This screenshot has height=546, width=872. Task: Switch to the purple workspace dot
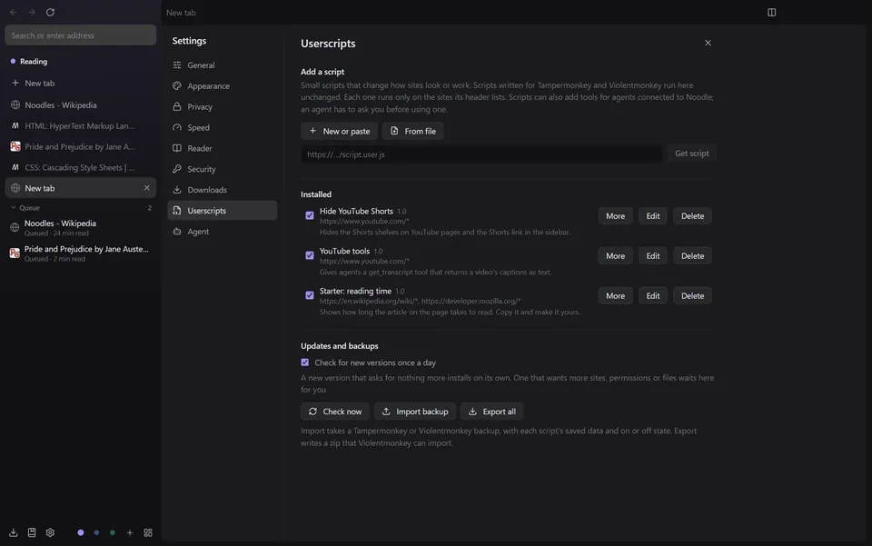pyautogui.click(x=81, y=532)
